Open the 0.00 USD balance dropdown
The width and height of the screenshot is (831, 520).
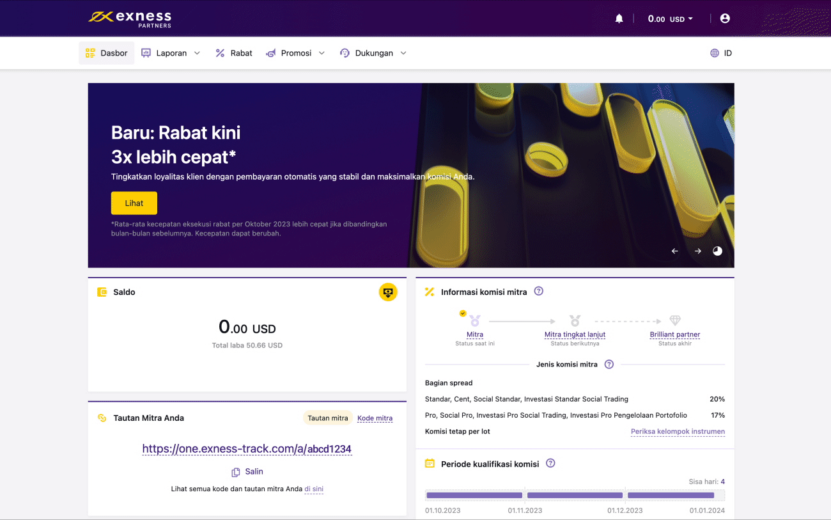[670, 19]
